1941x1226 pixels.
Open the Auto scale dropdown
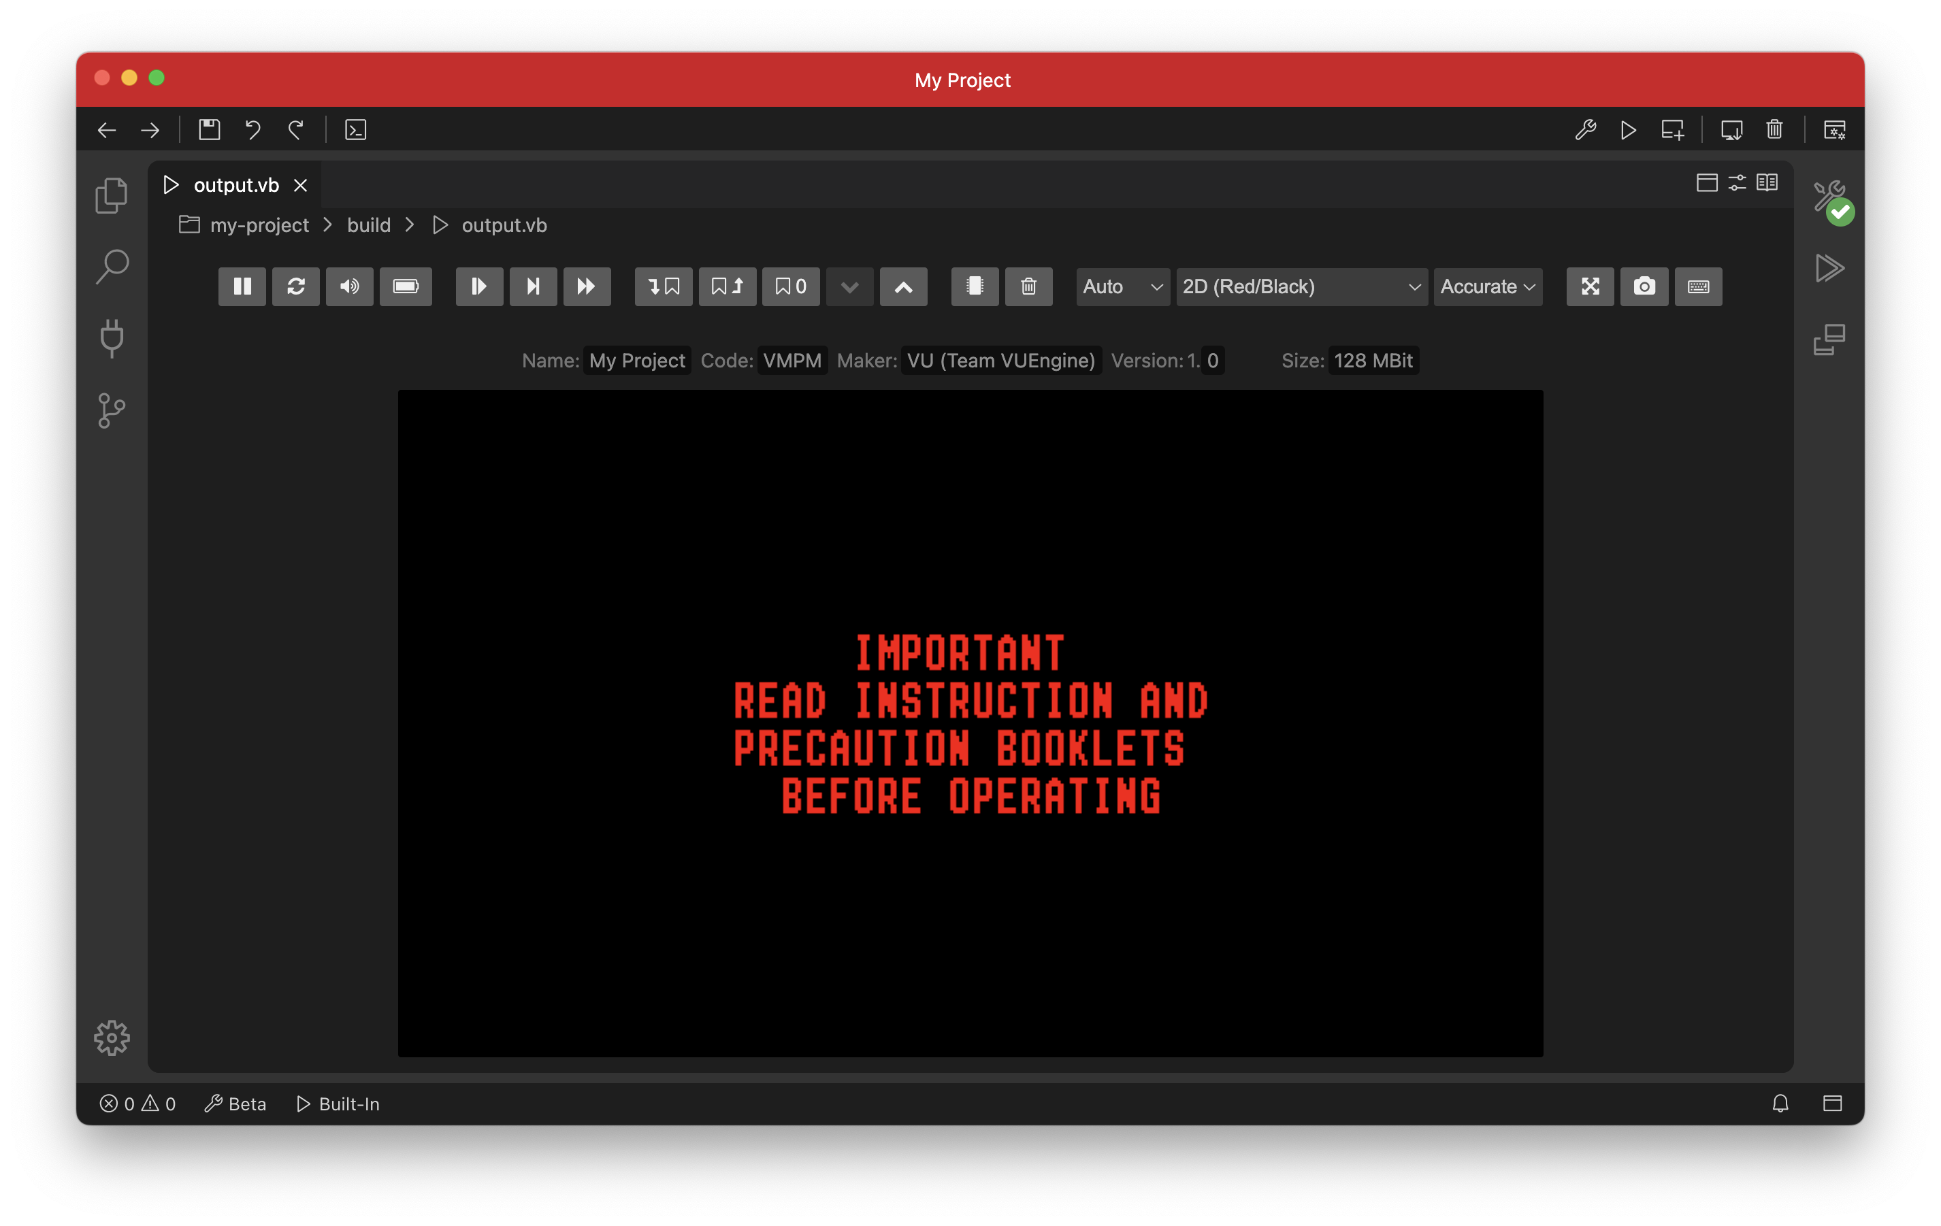1122,286
